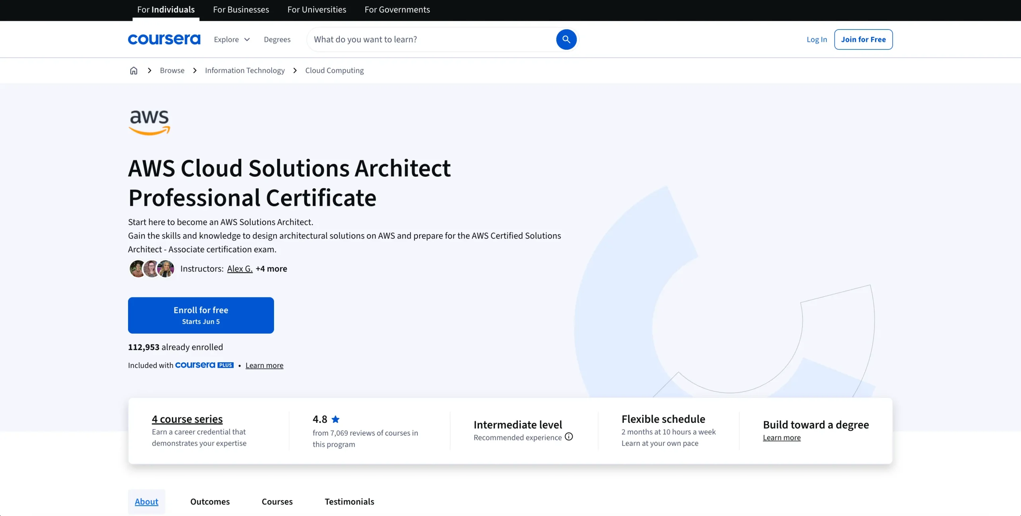Image resolution: width=1021 pixels, height=516 pixels.
Task: Click the '112,953 already enrolled' text
Action: [x=175, y=347]
